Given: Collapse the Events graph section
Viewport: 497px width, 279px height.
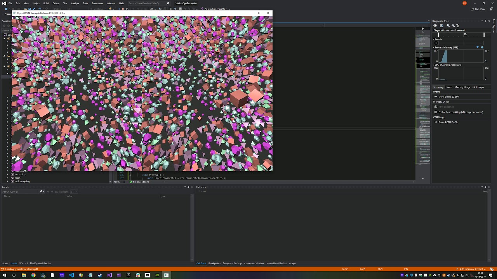Looking at the screenshot, I should (434, 39).
